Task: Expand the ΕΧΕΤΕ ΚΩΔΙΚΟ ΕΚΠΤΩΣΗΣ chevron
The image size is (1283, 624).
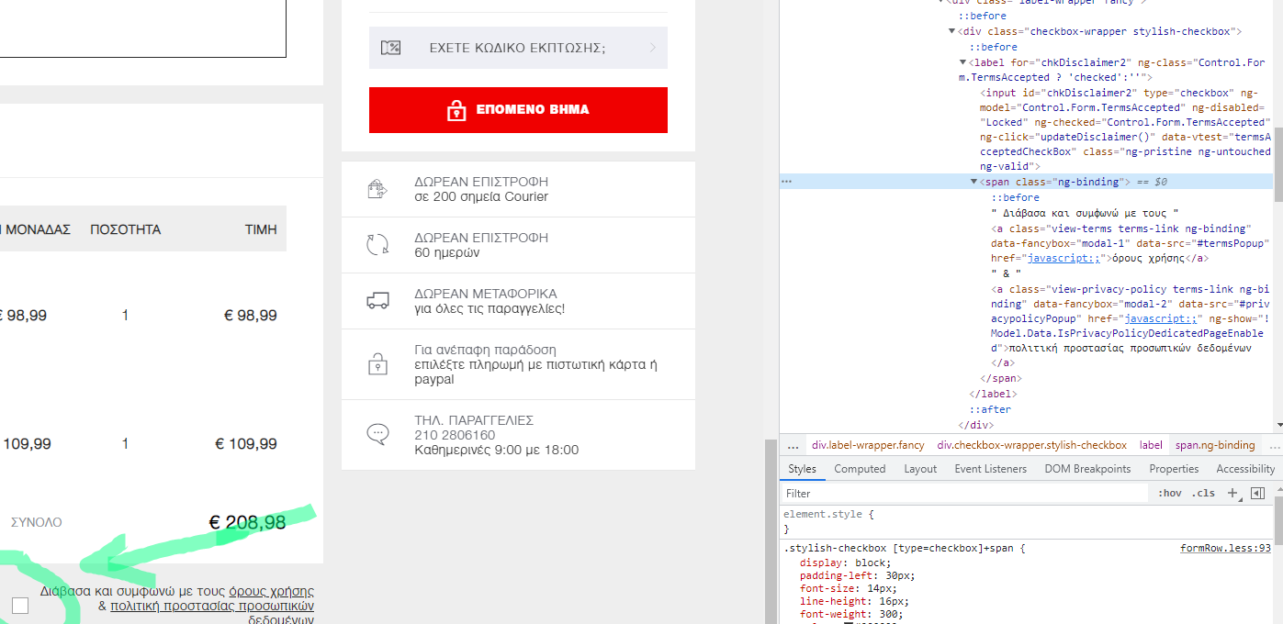Action: point(653,48)
